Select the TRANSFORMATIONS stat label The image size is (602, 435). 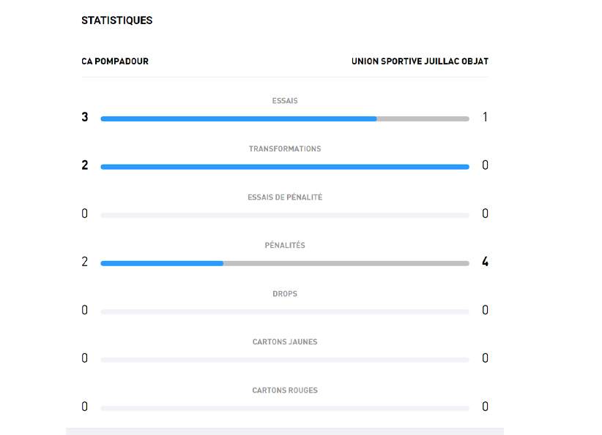point(285,149)
